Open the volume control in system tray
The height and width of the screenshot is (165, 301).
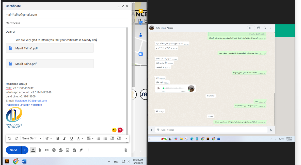pyautogui.click(x=128, y=161)
